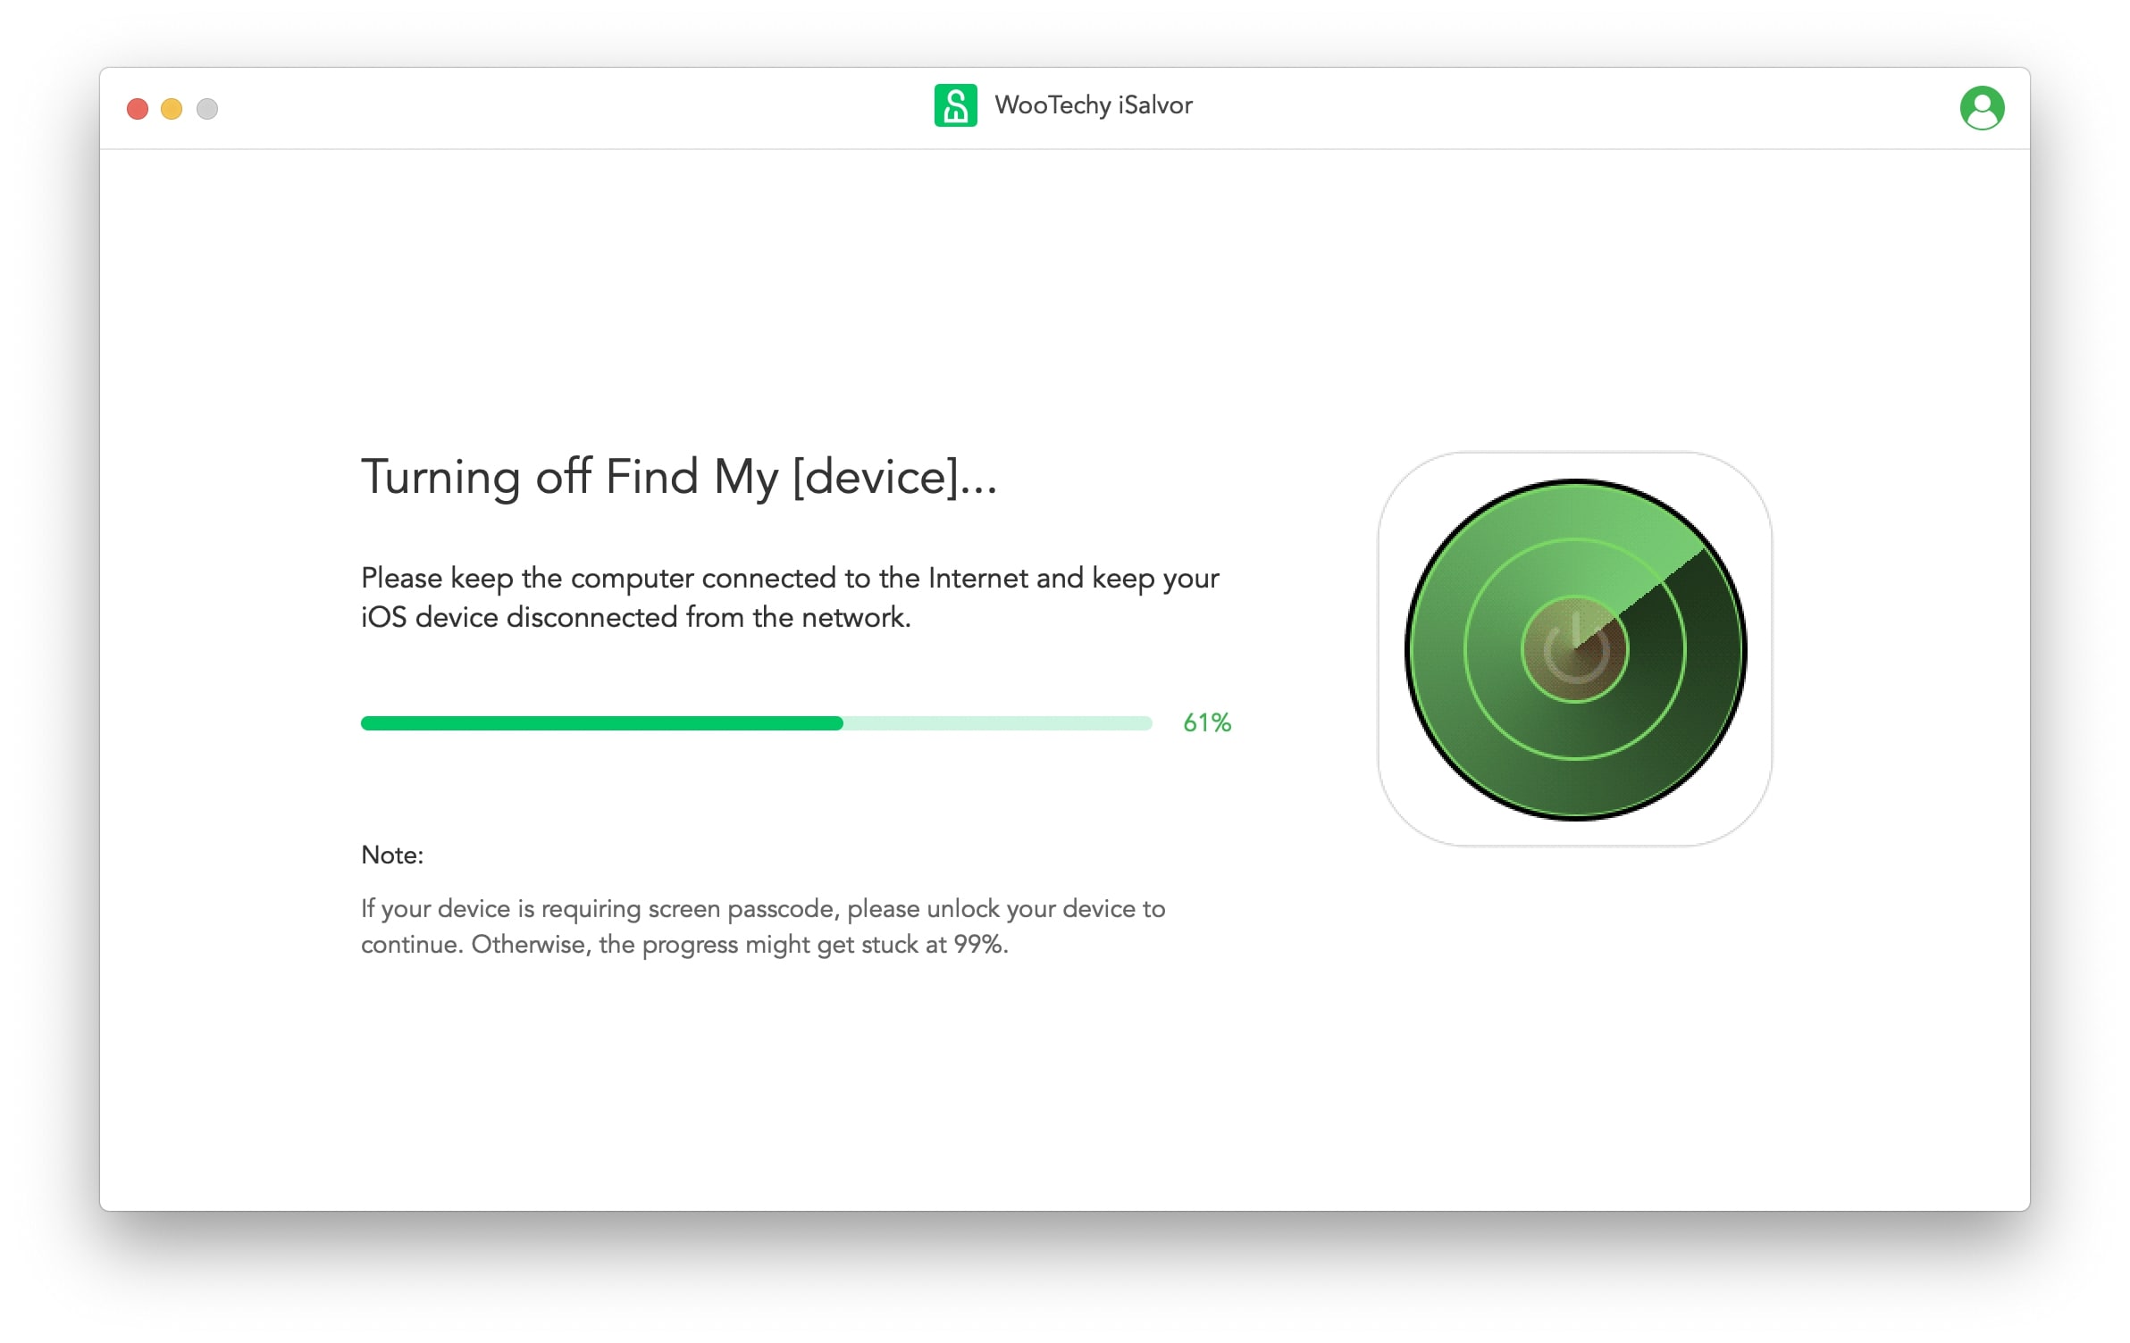Viewport: 2130px width, 1343px height.
Task: Click the screen passcode note paragraph
Action: tap(762, 927)
